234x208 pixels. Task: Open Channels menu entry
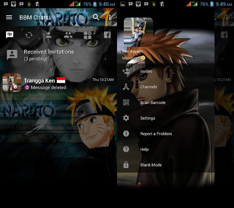coord(166,87)
